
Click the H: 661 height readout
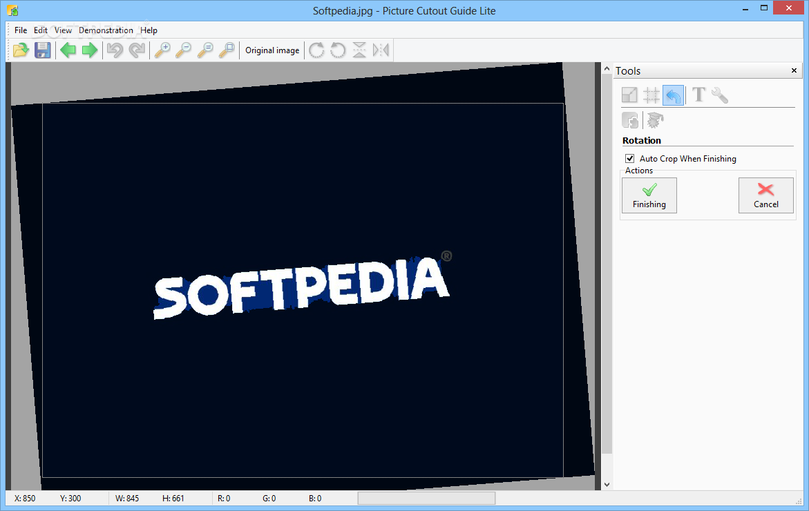pyautogui.click(x=173, y=498)
